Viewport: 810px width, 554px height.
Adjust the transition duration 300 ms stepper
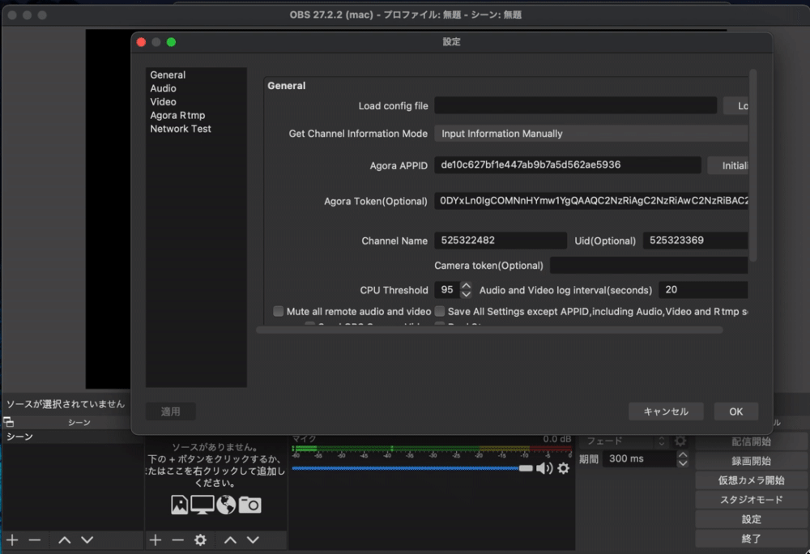[683, 458]
